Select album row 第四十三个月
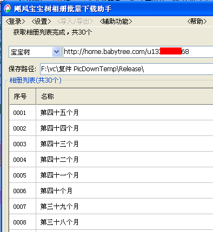The image size is (213, 232). 111,144
